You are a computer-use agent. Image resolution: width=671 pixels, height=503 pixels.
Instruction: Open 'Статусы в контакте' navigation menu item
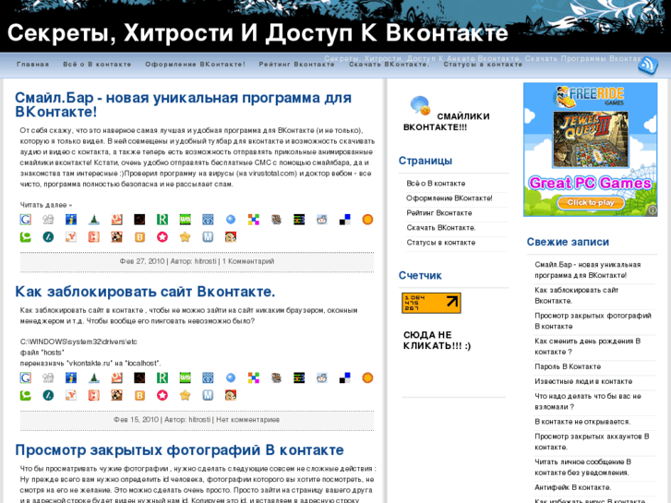tap(483, 65)
